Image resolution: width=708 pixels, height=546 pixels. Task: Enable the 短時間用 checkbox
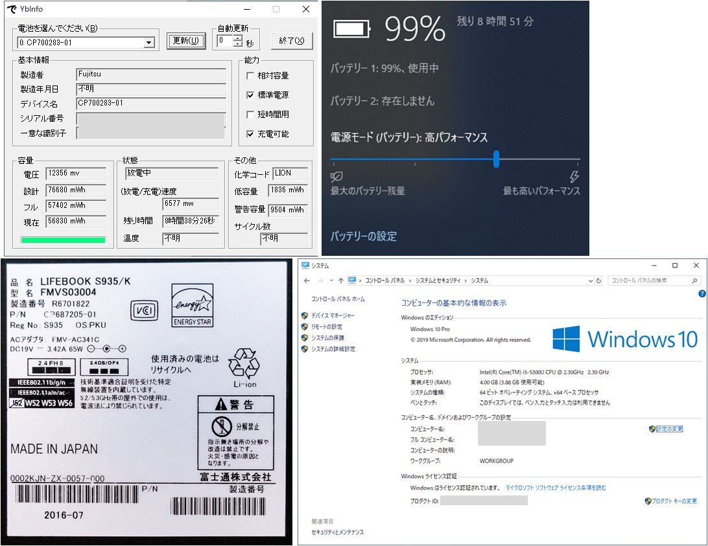[250, 114]
